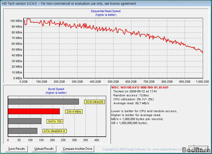
Task: Click the Save Results button
Action: coord(17,149)
